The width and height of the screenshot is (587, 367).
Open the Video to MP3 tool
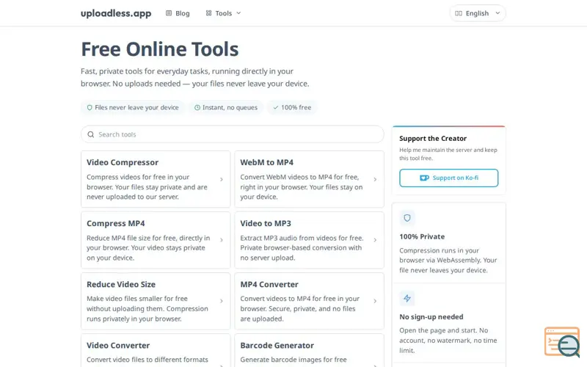coord(309,240)
